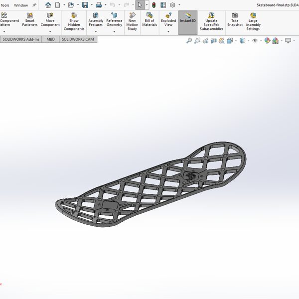Image resolution: width=299 pixels, height=299 pixels.
Task: Click Update SpeedPak Subassemblies
Action: pos(212,22)
